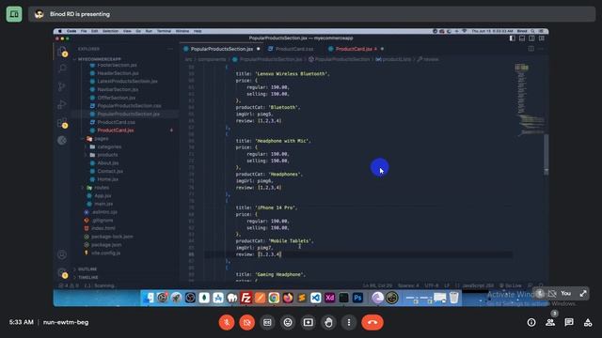Click JavaScript JSX language mode
Image resolution: width=602 pixels, height=338 pixels.
pyautogui.click(x=478, y=285)
